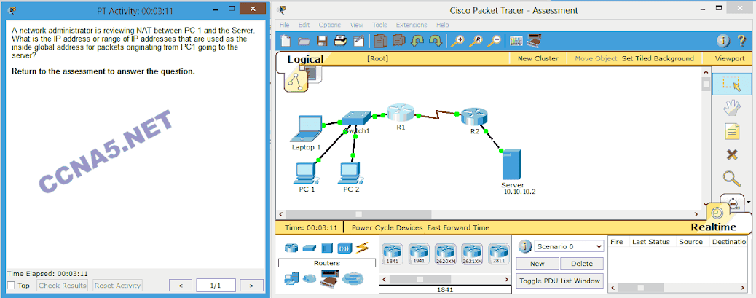Select the Switches device category icon

[309, 248]
